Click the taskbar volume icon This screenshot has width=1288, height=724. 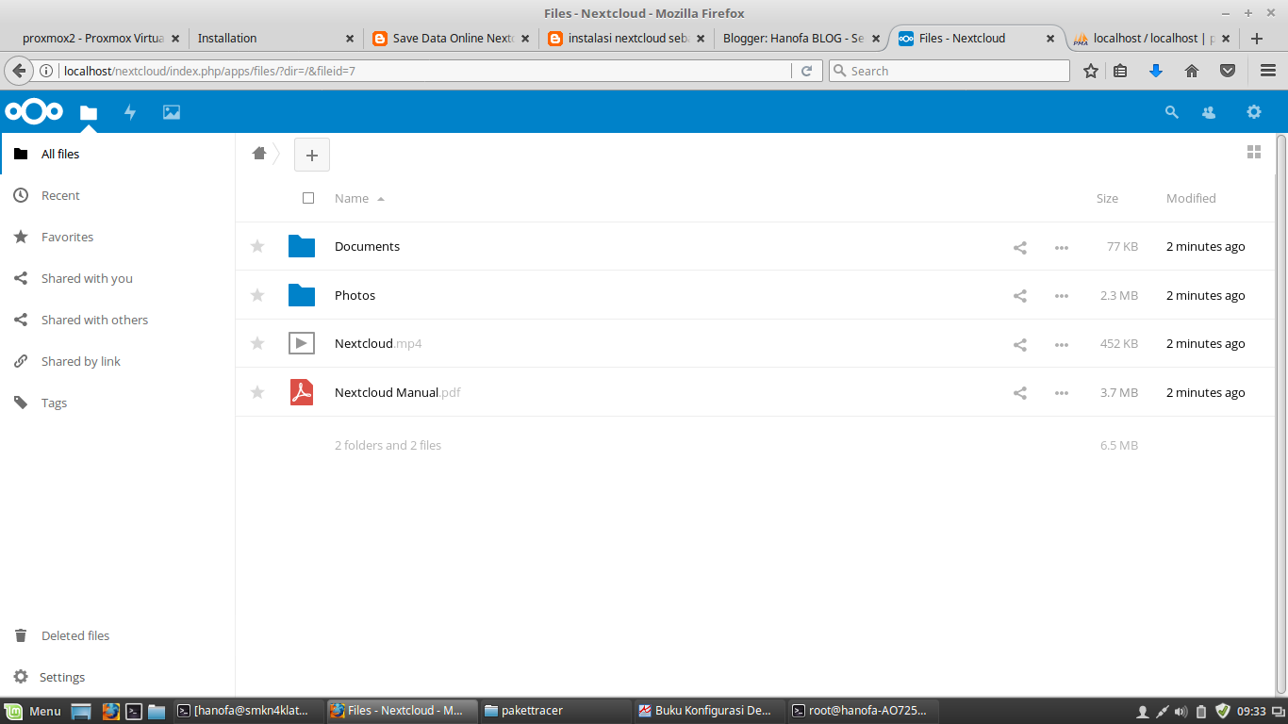[1182, 712]
